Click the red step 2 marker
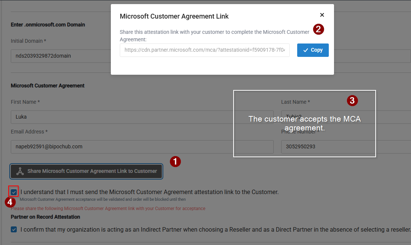This screenshot has height=245, width=411. point(318,29)
